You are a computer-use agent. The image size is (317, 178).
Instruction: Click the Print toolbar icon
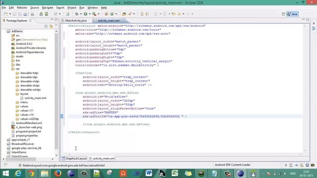coord(32,14)
